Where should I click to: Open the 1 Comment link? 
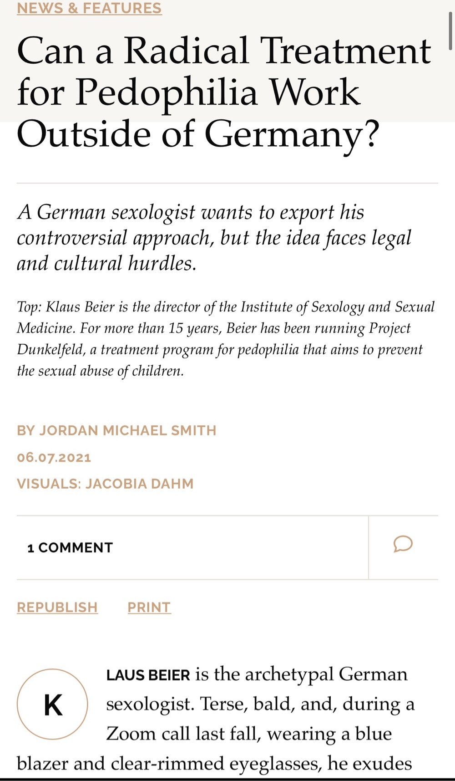coord(70,547)
